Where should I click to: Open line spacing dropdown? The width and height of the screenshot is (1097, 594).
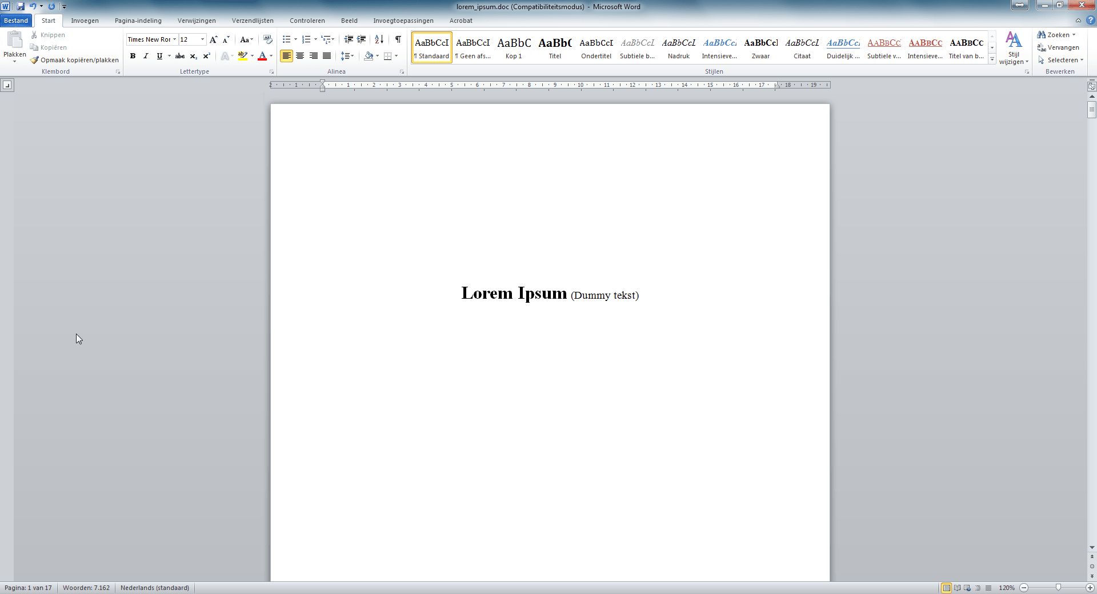pos(347,56)
